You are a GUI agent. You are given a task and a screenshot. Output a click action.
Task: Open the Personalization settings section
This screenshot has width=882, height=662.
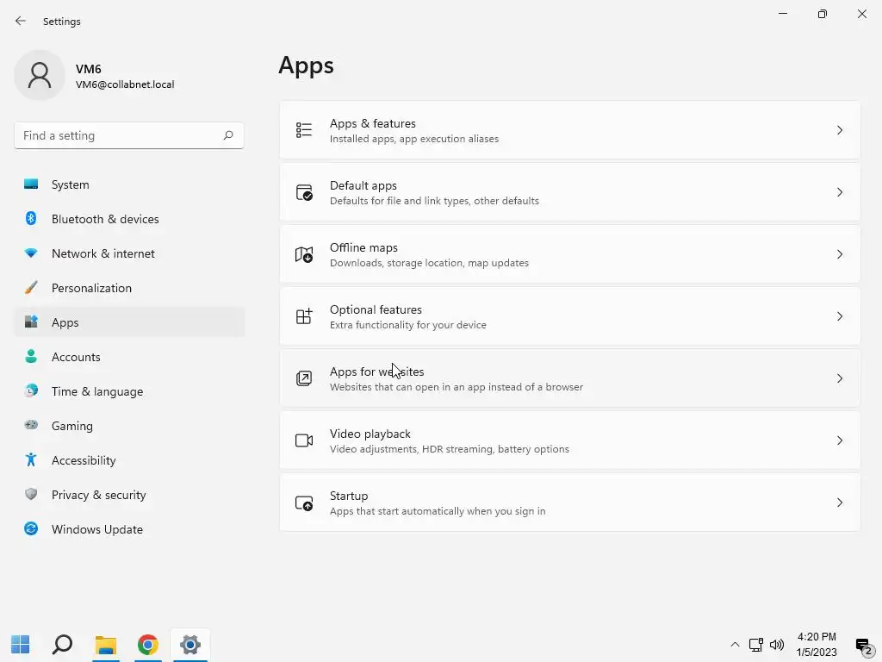pos(91,288)
